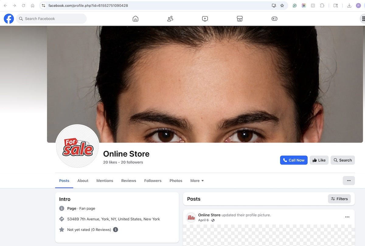This screenshot has height=246, width=365.
Task: Open the Friends icon in top navigation
Action: point(170,19)
